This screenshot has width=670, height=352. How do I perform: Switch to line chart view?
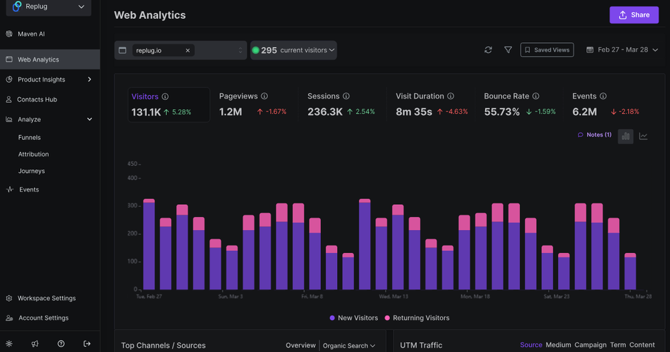coord(643,136)
